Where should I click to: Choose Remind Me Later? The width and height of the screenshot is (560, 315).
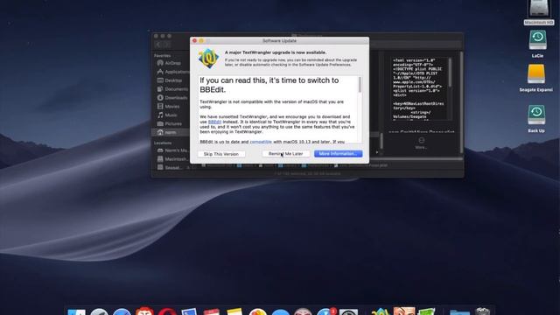286,154
